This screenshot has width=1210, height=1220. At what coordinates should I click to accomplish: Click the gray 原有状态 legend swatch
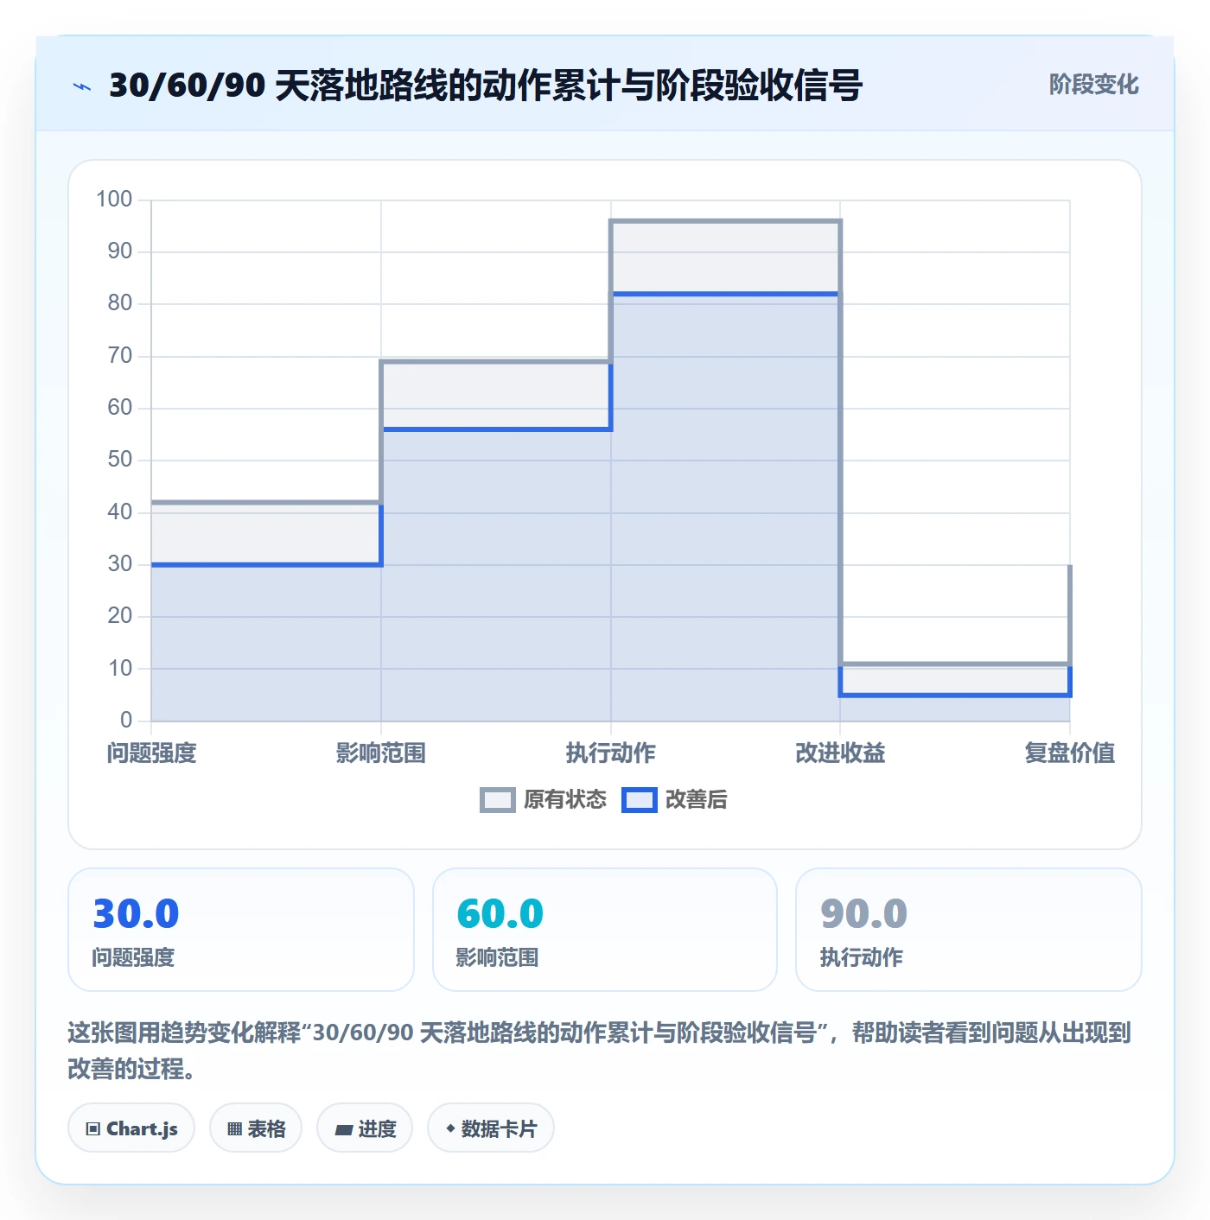498,800
